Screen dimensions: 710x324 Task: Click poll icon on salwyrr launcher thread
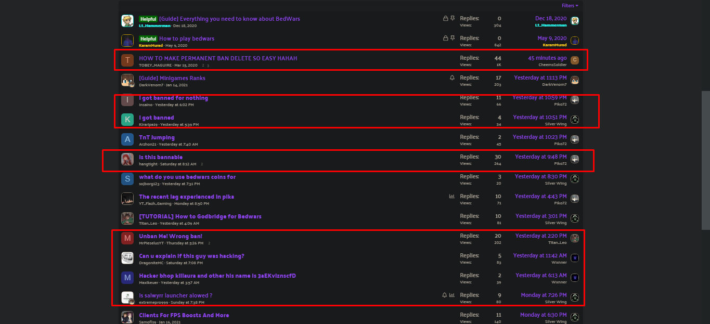click(452, 295)
